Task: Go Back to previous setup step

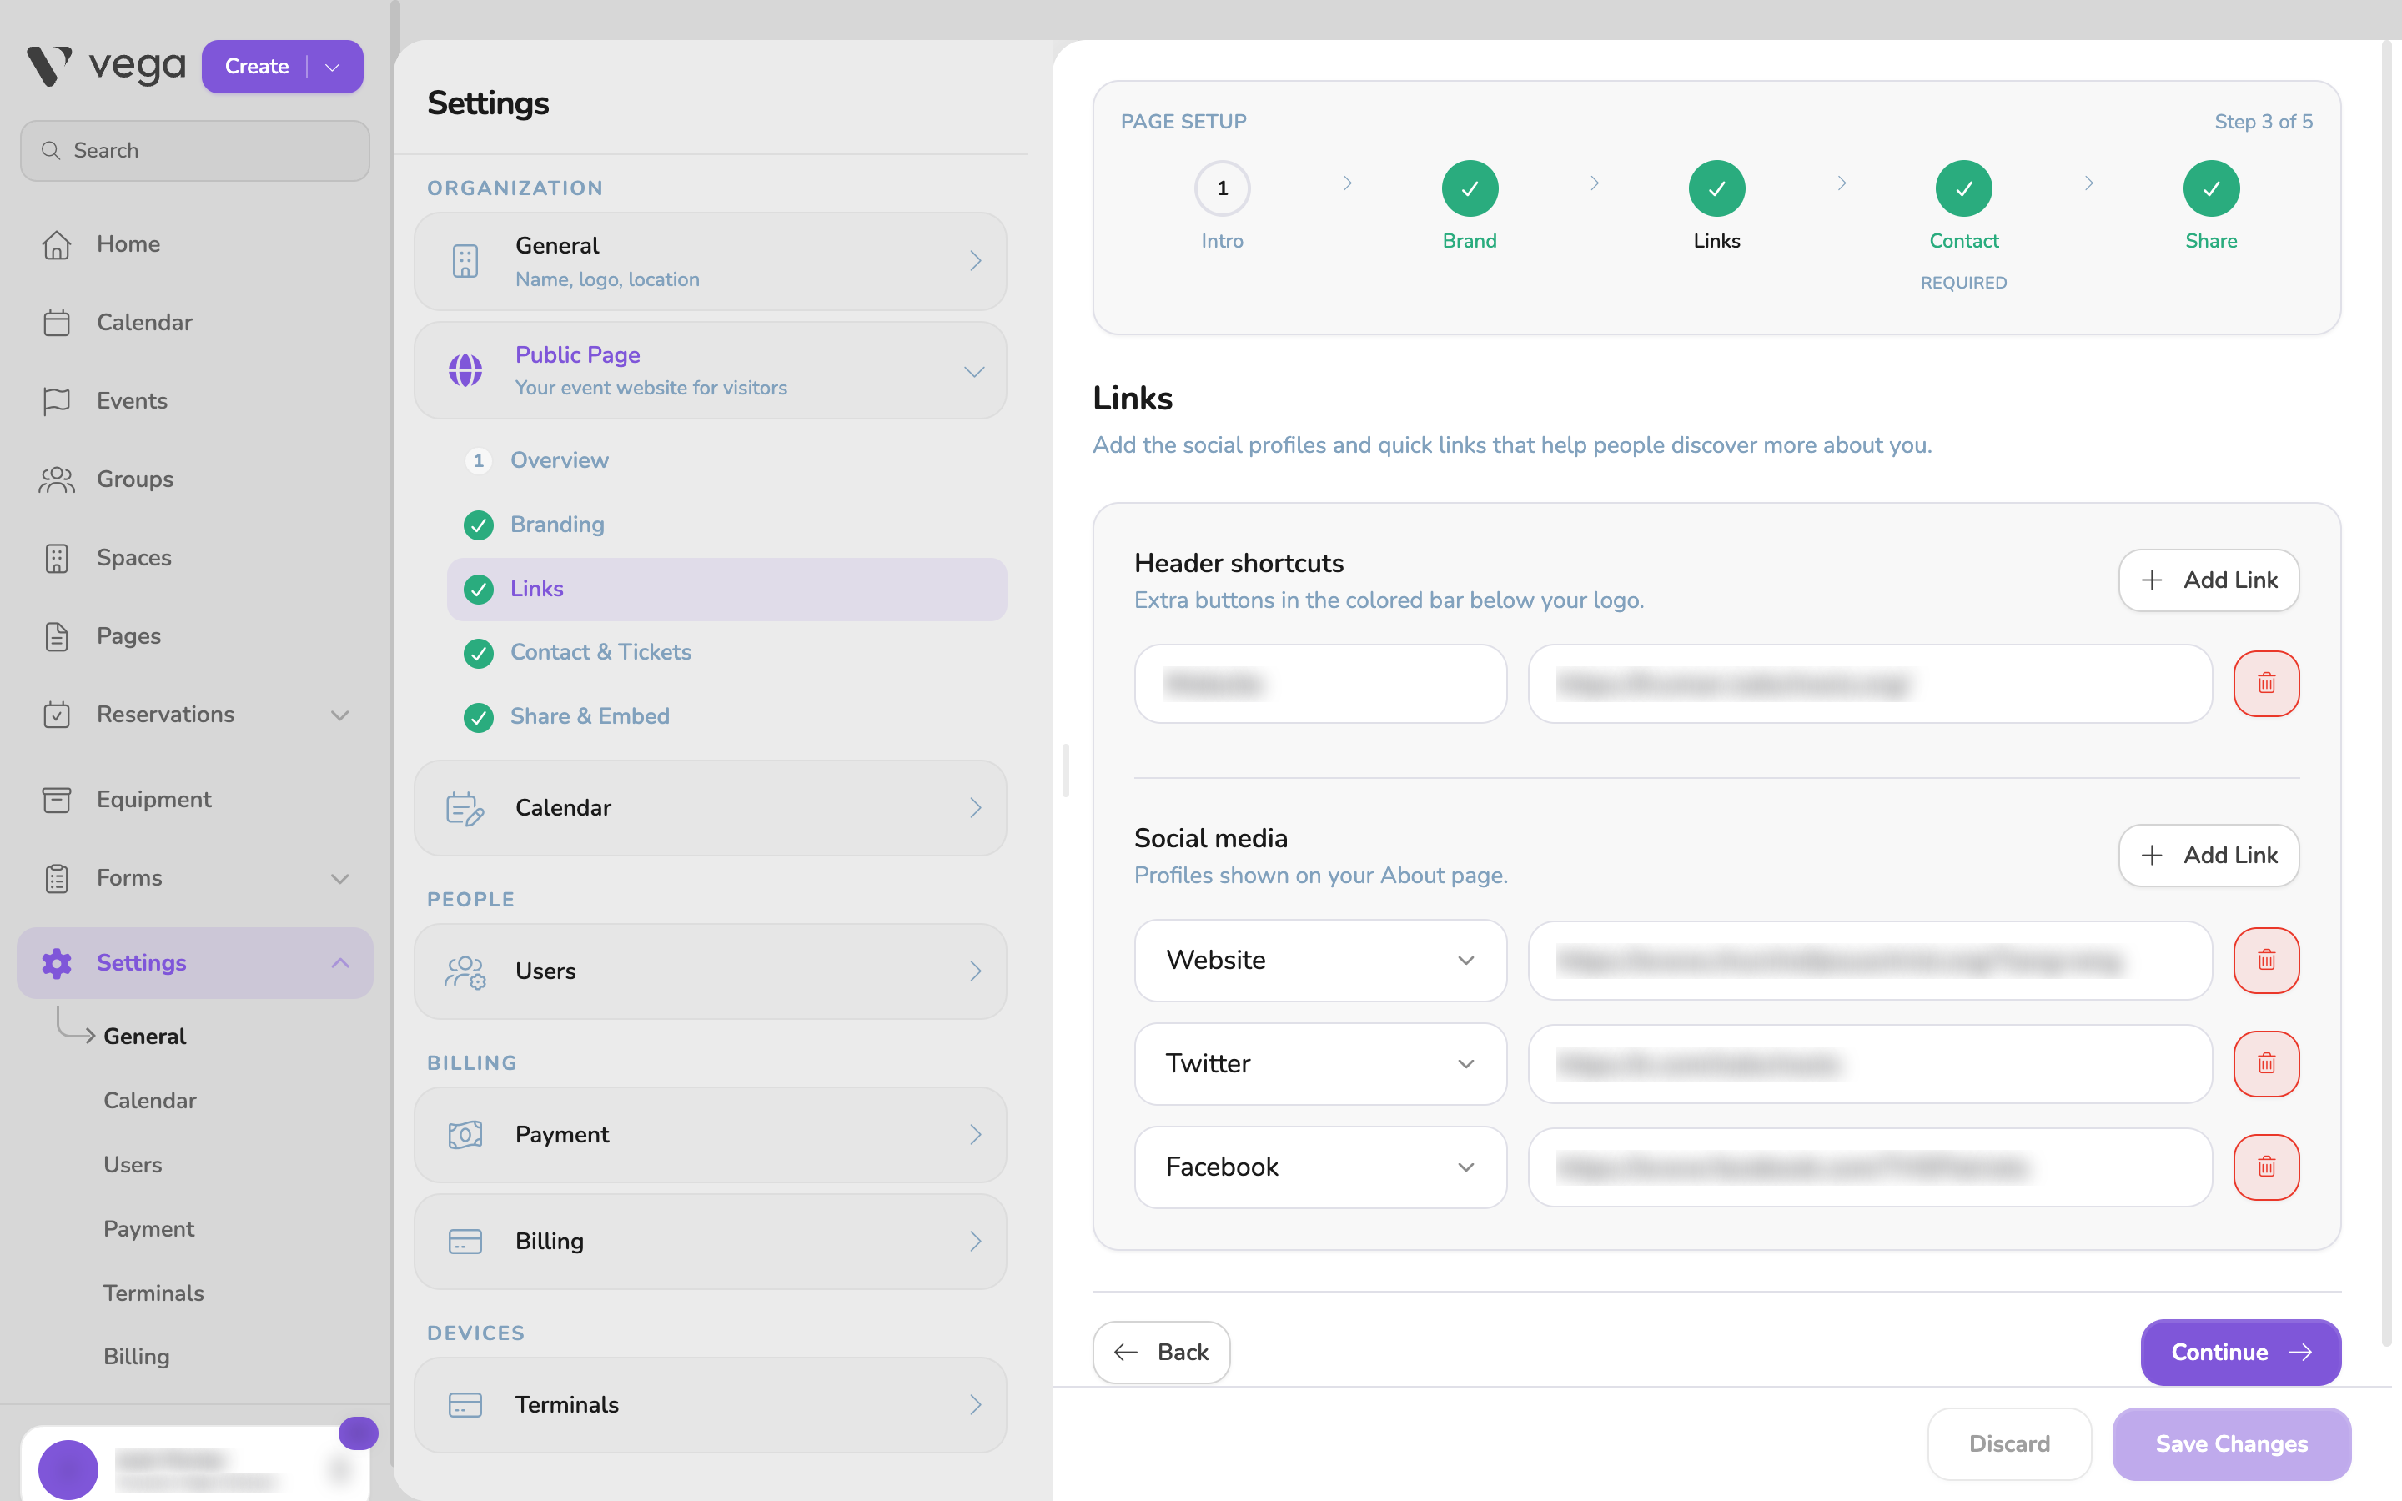Action: pos(1161,1352)
